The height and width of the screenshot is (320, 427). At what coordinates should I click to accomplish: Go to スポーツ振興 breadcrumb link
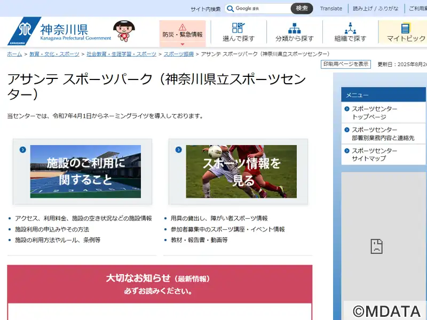point(179,54)
